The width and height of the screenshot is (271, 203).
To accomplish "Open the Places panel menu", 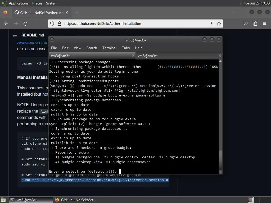I will [37, 3].
